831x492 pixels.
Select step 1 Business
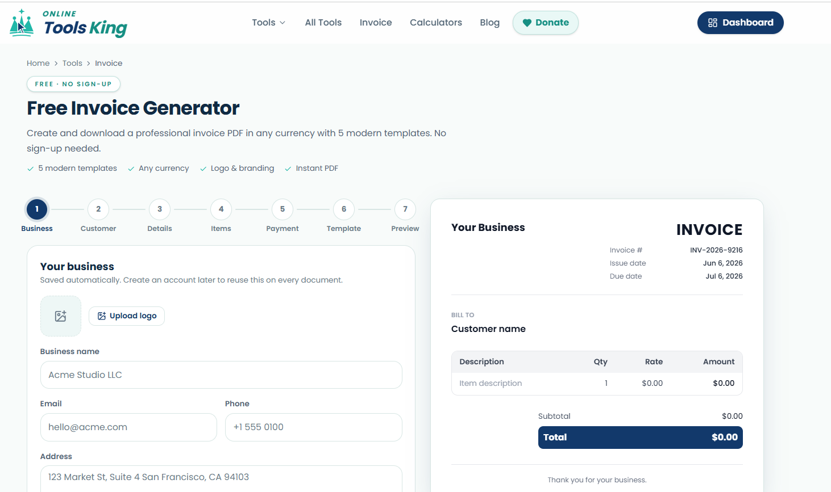click(x=37, y=209)
